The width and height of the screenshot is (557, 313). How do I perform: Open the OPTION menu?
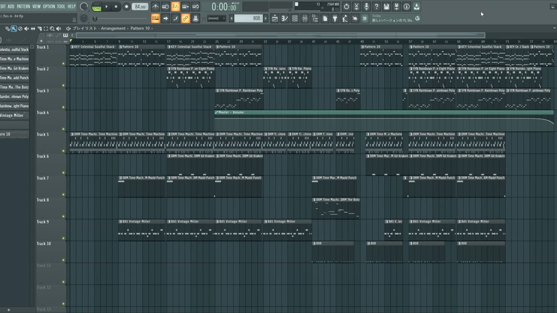click(x=49, y=7)
